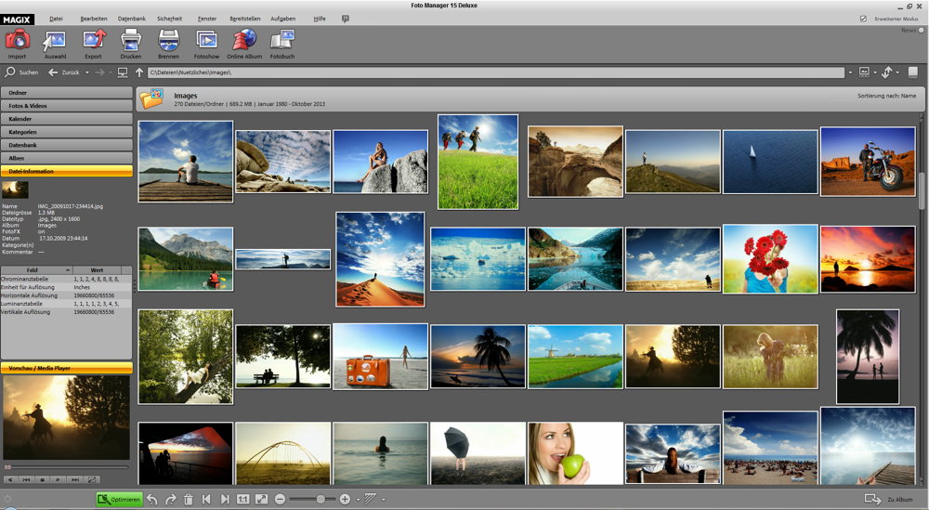This screenshot has height=510, width=929.
Task: Open the dropdown arrow beside striped filter icon
Action: tap(384, 500)
